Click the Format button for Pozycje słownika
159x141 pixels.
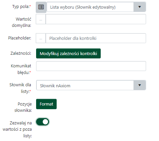46,104
